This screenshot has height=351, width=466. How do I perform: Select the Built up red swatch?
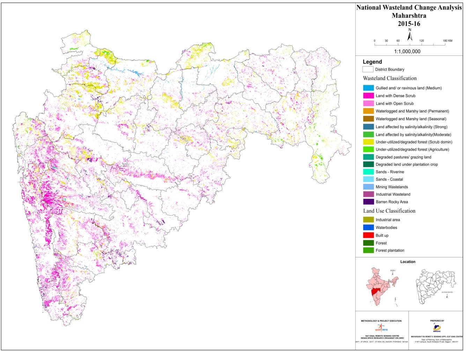point(368,235)
